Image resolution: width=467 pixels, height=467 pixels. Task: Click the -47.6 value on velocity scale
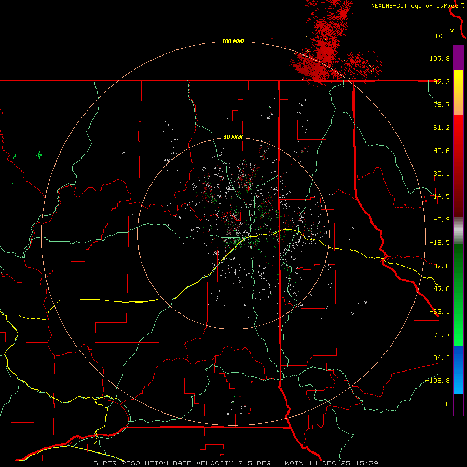click(439, 289)
